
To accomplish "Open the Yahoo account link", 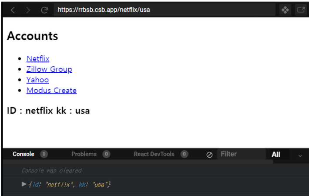I will [x=37, y=80].
